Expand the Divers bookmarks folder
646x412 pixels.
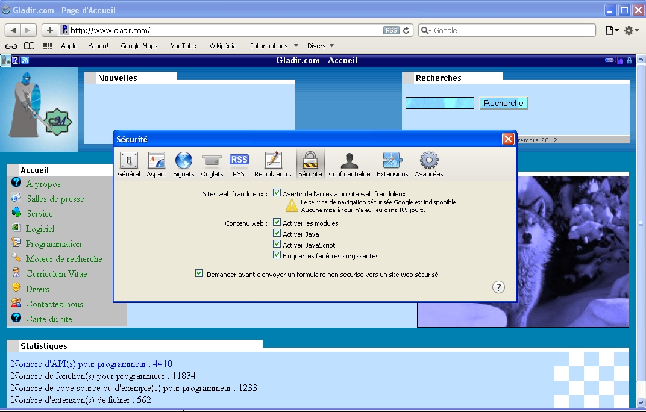pos(320,46)
